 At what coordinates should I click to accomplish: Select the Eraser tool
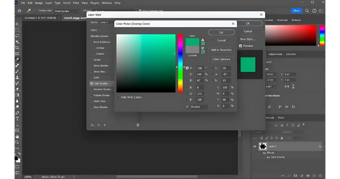pos(17,89)
